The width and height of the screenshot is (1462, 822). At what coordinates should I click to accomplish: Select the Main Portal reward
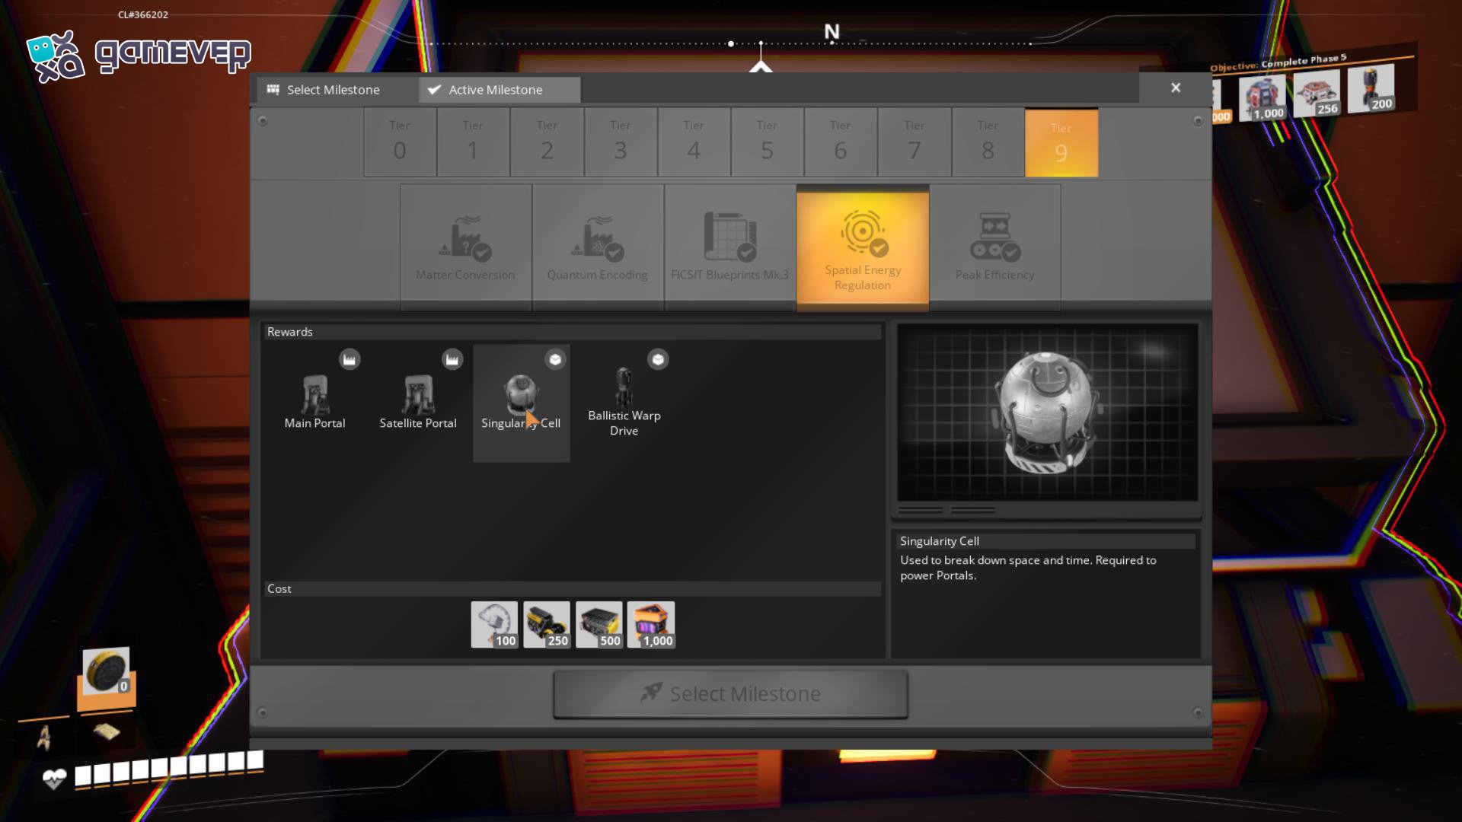(314, 403)
